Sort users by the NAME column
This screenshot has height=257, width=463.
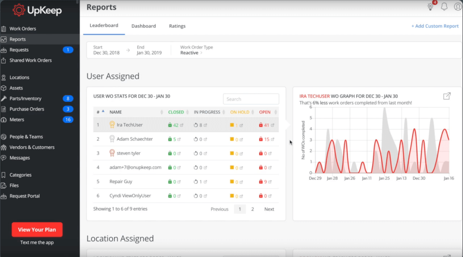pyautogui.click(x=115, y=112)
